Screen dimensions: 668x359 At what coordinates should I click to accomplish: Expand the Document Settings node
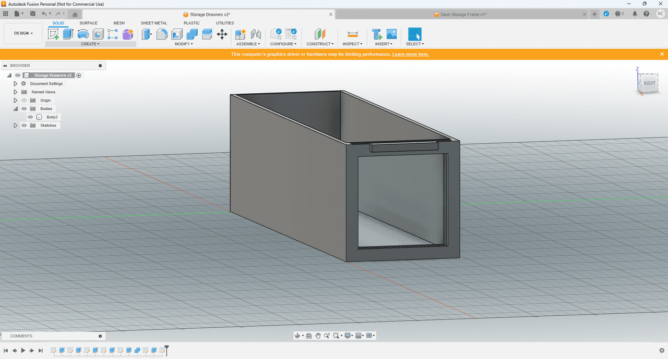16,84
